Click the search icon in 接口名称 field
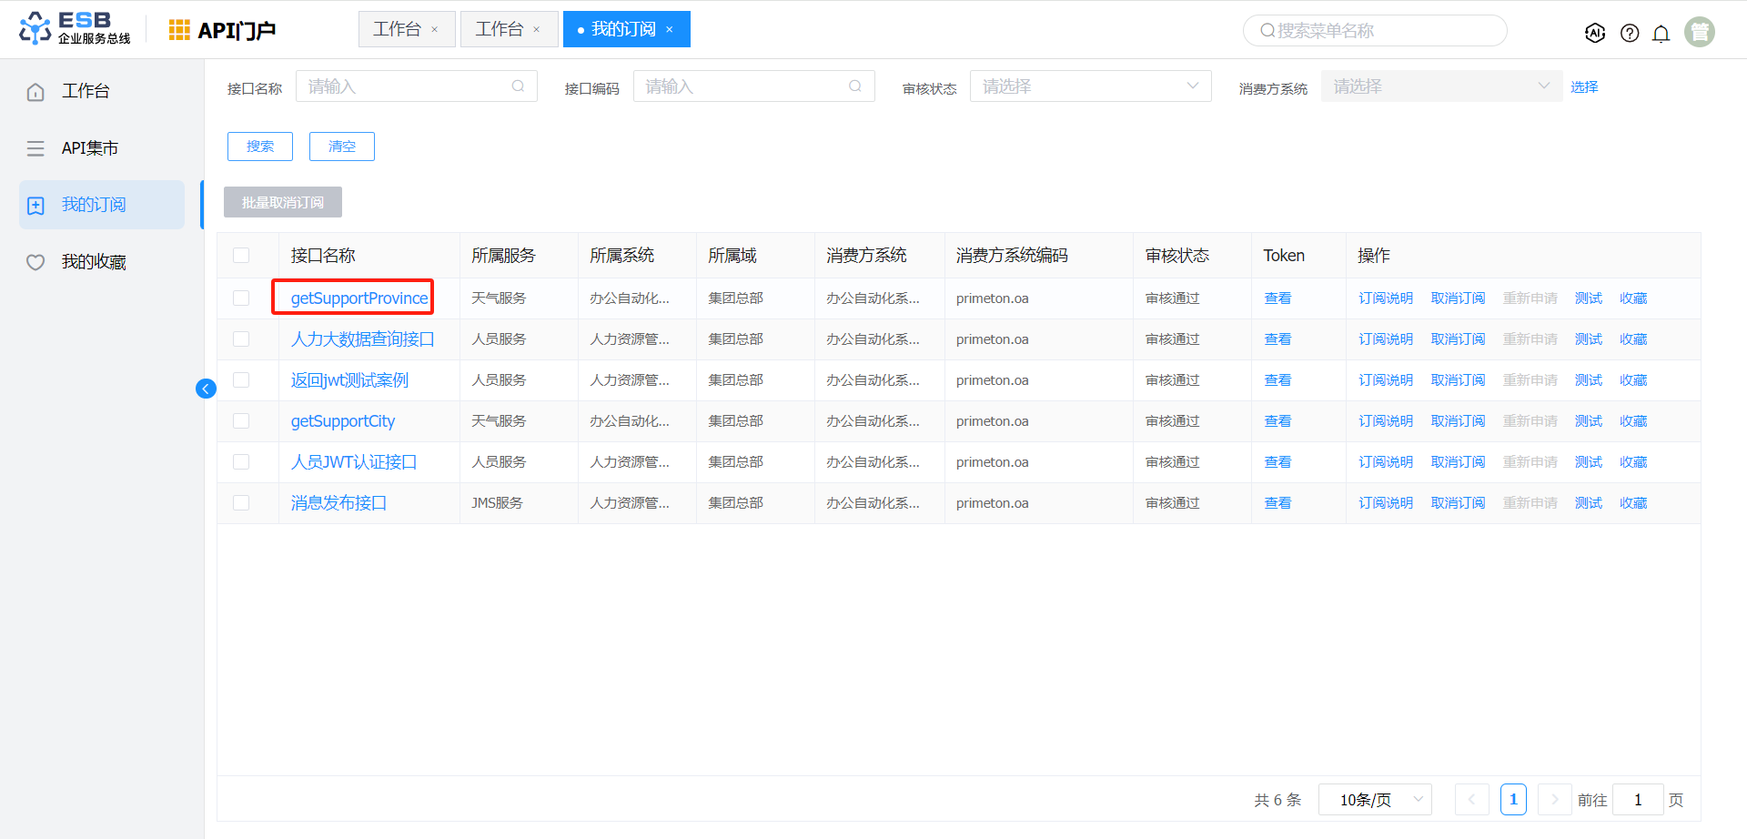The height and width of the screenshot is (839, 1747). pyautogui.click(x=518, y=86)
